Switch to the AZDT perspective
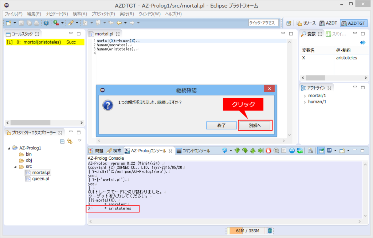 pos(328,23)
